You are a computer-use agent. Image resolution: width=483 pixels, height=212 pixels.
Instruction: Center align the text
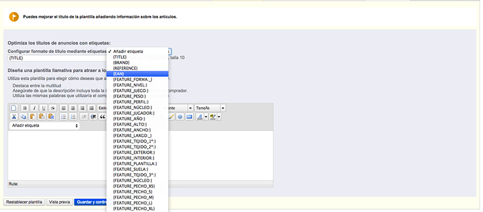coord(73,108)
